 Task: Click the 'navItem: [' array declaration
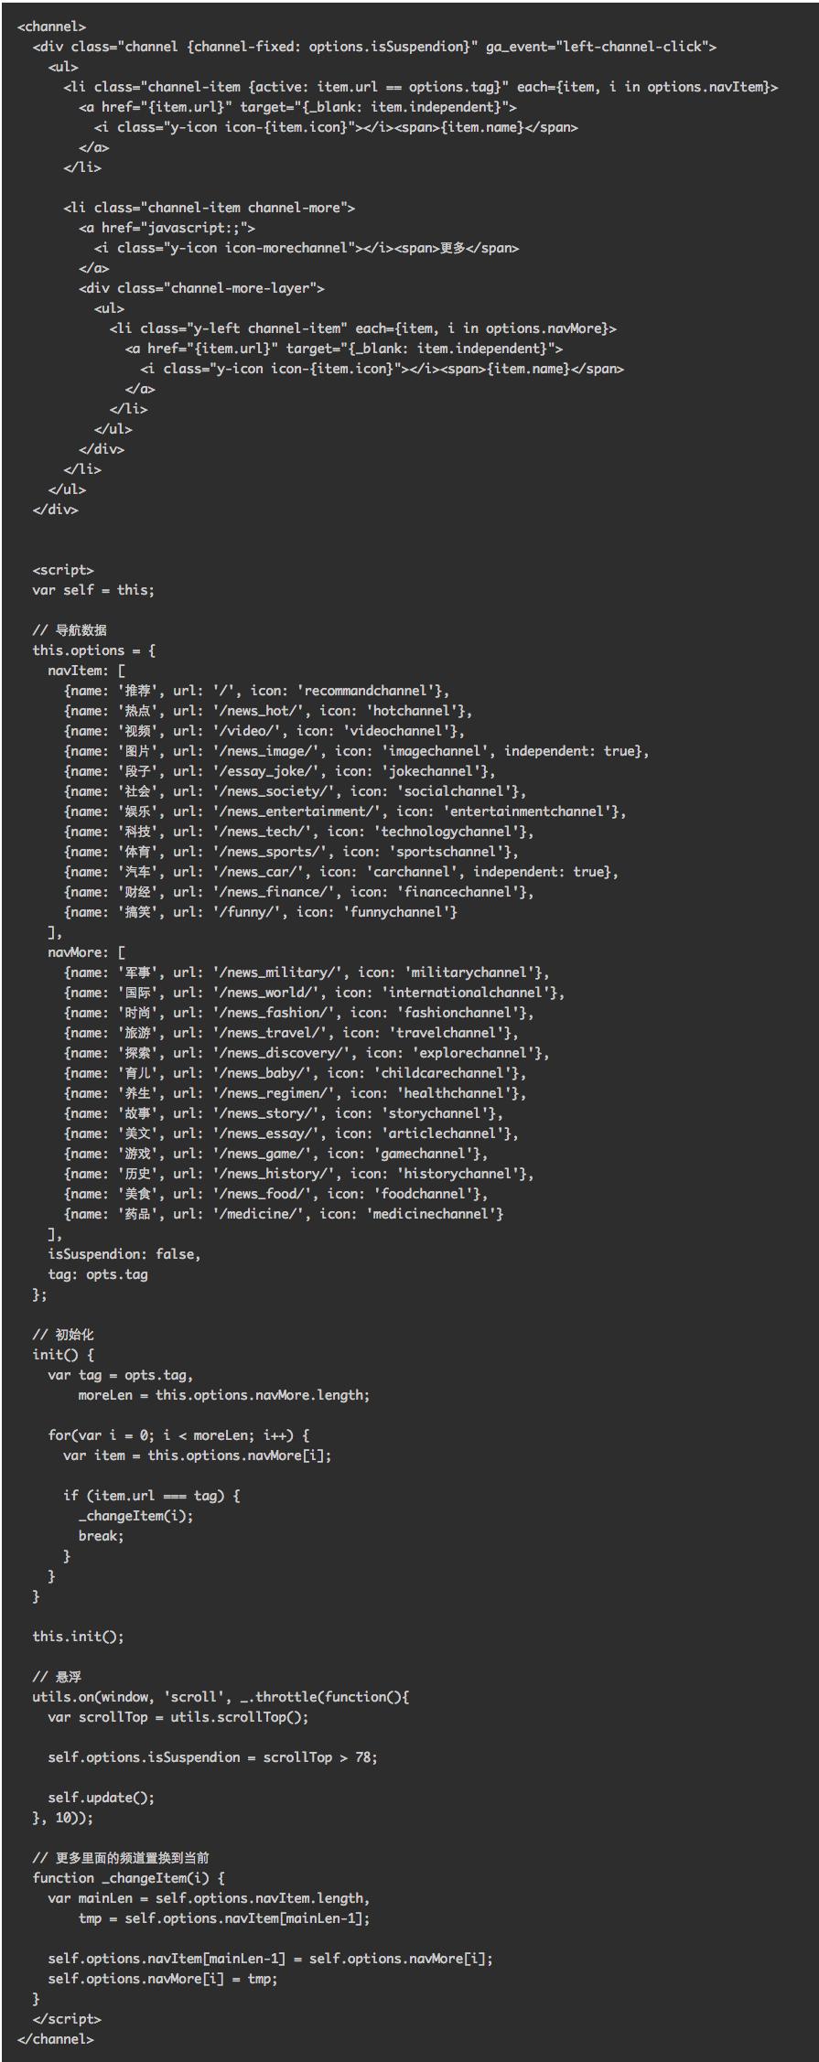pos(86,671)
